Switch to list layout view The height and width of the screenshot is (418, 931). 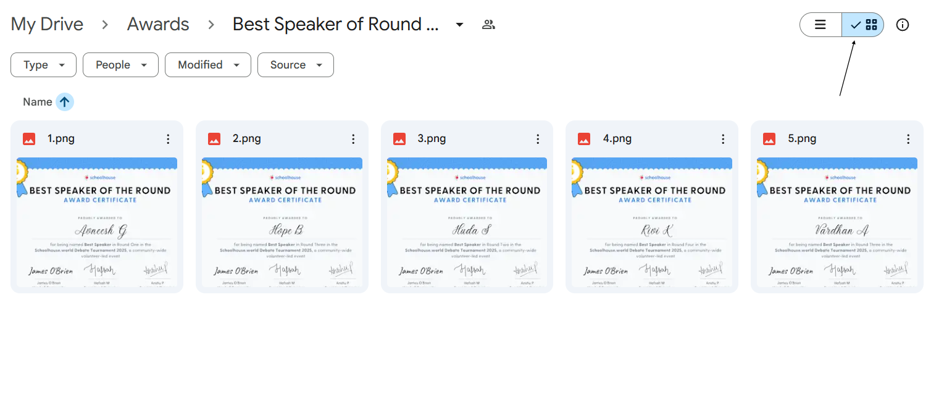pos(820,25)
